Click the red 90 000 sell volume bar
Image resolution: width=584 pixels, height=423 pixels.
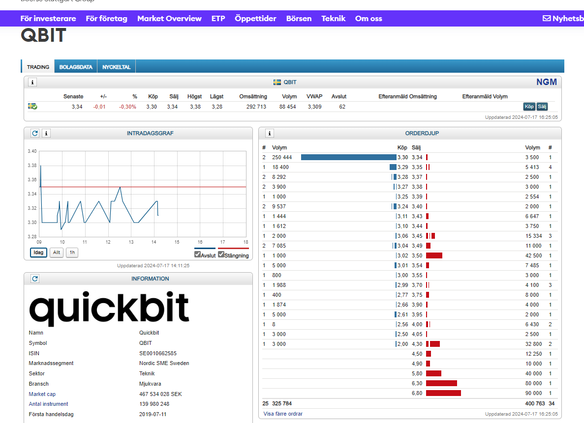pyautogui.click(x=444, y=393)
